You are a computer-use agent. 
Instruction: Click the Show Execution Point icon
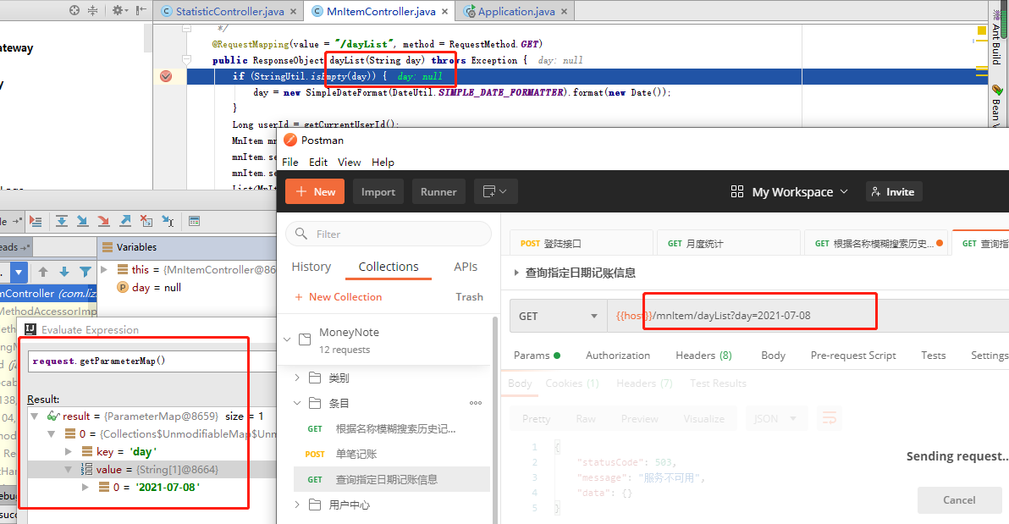pyautogui.click(x=35, y=220)
